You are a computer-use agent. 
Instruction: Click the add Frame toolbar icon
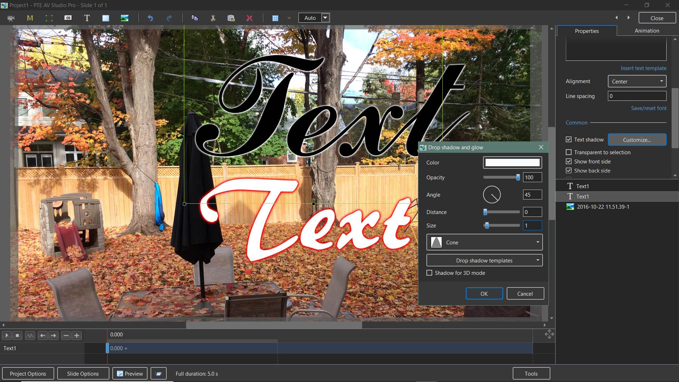(49, 18)
